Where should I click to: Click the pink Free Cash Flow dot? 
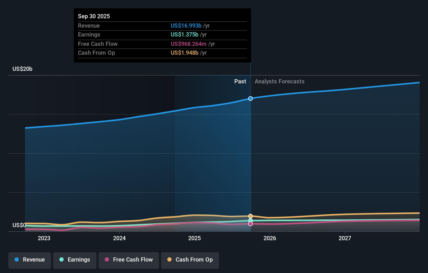107,260
